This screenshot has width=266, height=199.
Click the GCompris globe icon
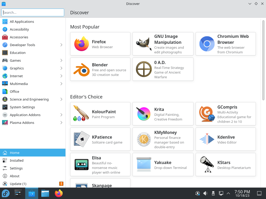207,114
